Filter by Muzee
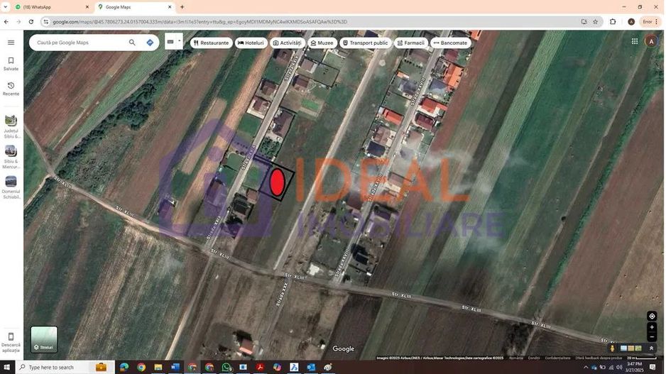The image size is (666, 374). point(322,43)
